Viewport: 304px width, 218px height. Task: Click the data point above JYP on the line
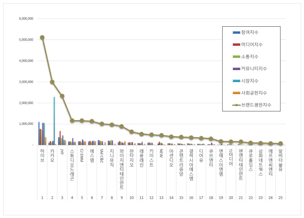pos(62,96)
